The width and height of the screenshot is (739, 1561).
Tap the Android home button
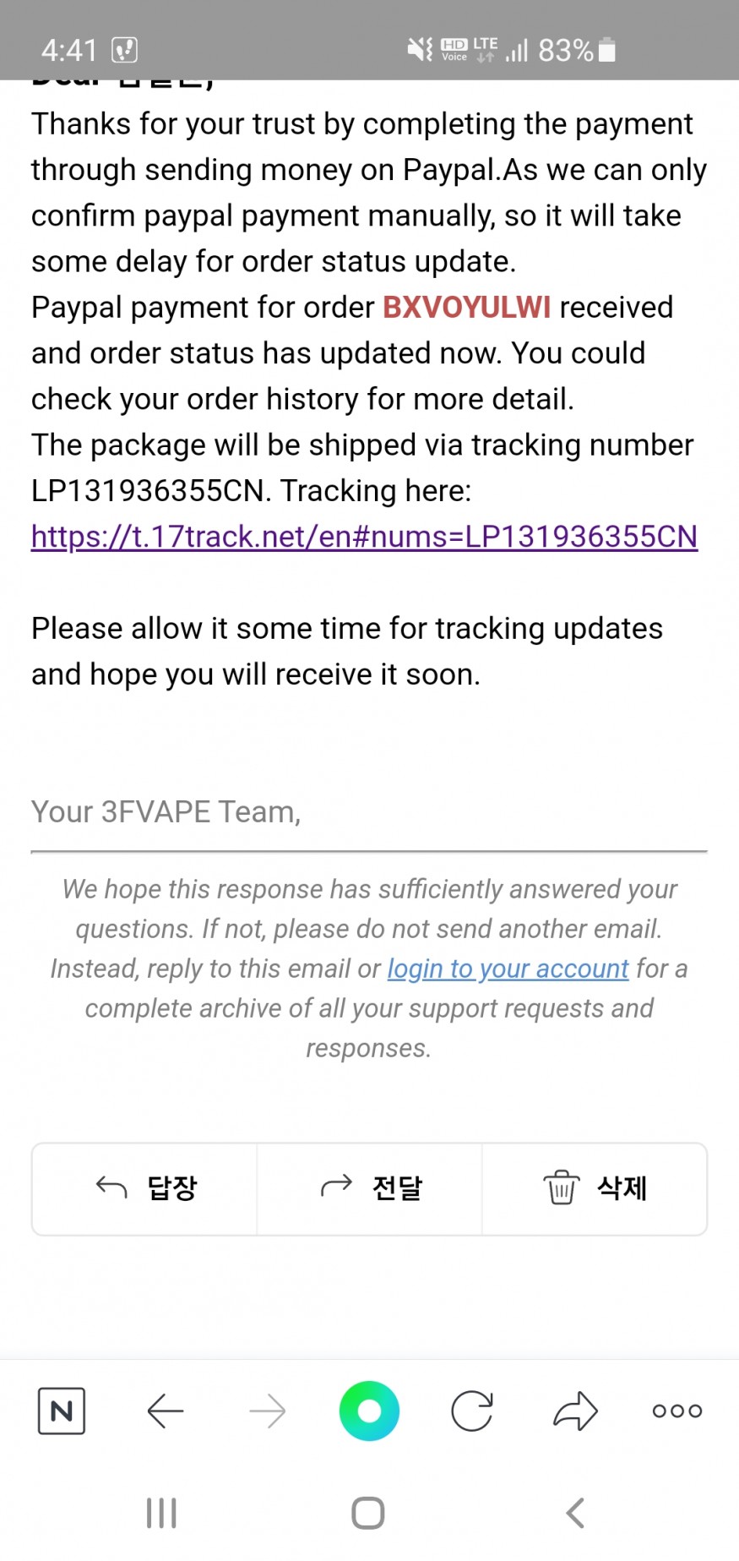368,1513
